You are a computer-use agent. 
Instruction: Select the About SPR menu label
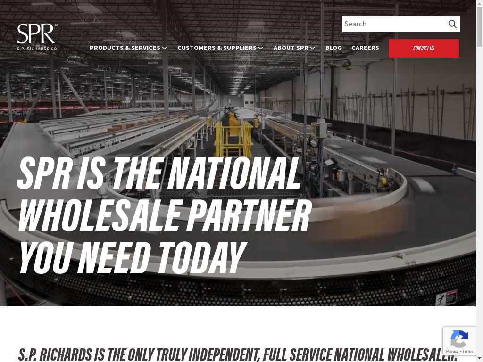click(291, 48)
